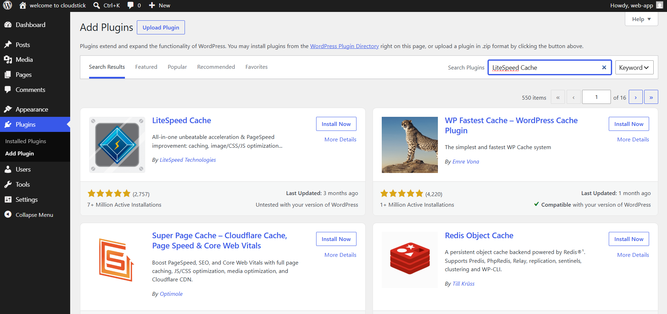The height and width of the screenshot is (314, 667).
Task: Open Ctrl+K search magnifier icon
Action: click(x=96, y=5)
